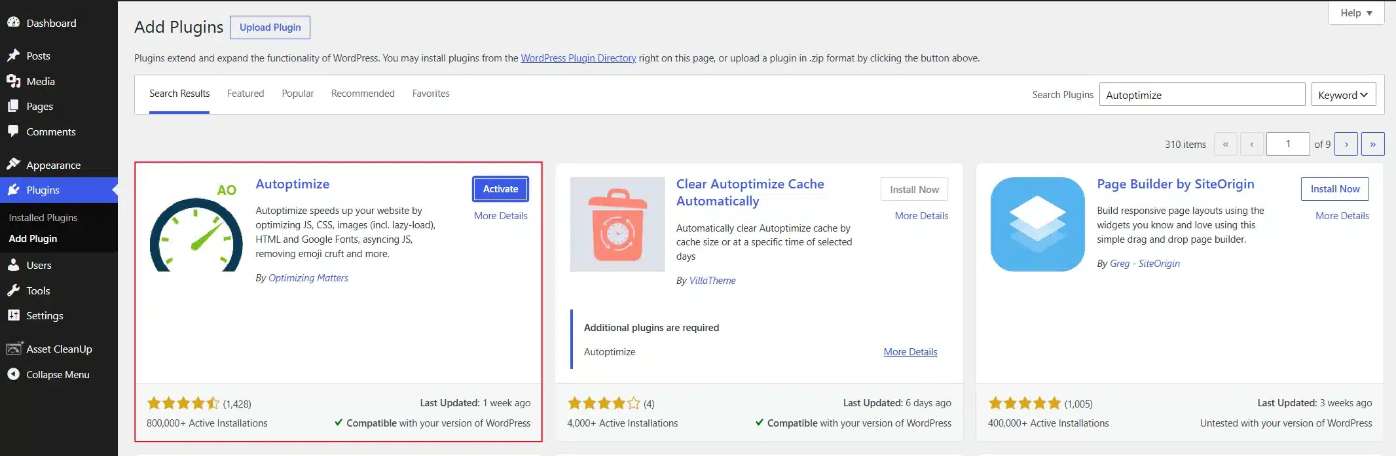Click the Asset CleanUp icon
This screenshot has height=456, width=1396.
coord(14,349)
